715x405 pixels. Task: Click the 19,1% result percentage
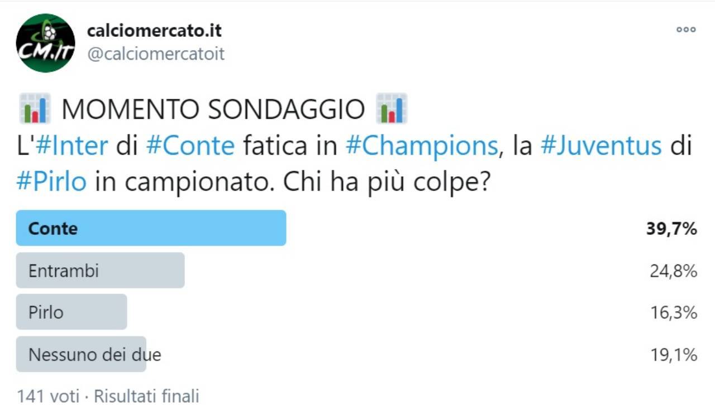(x=673, y=355)
